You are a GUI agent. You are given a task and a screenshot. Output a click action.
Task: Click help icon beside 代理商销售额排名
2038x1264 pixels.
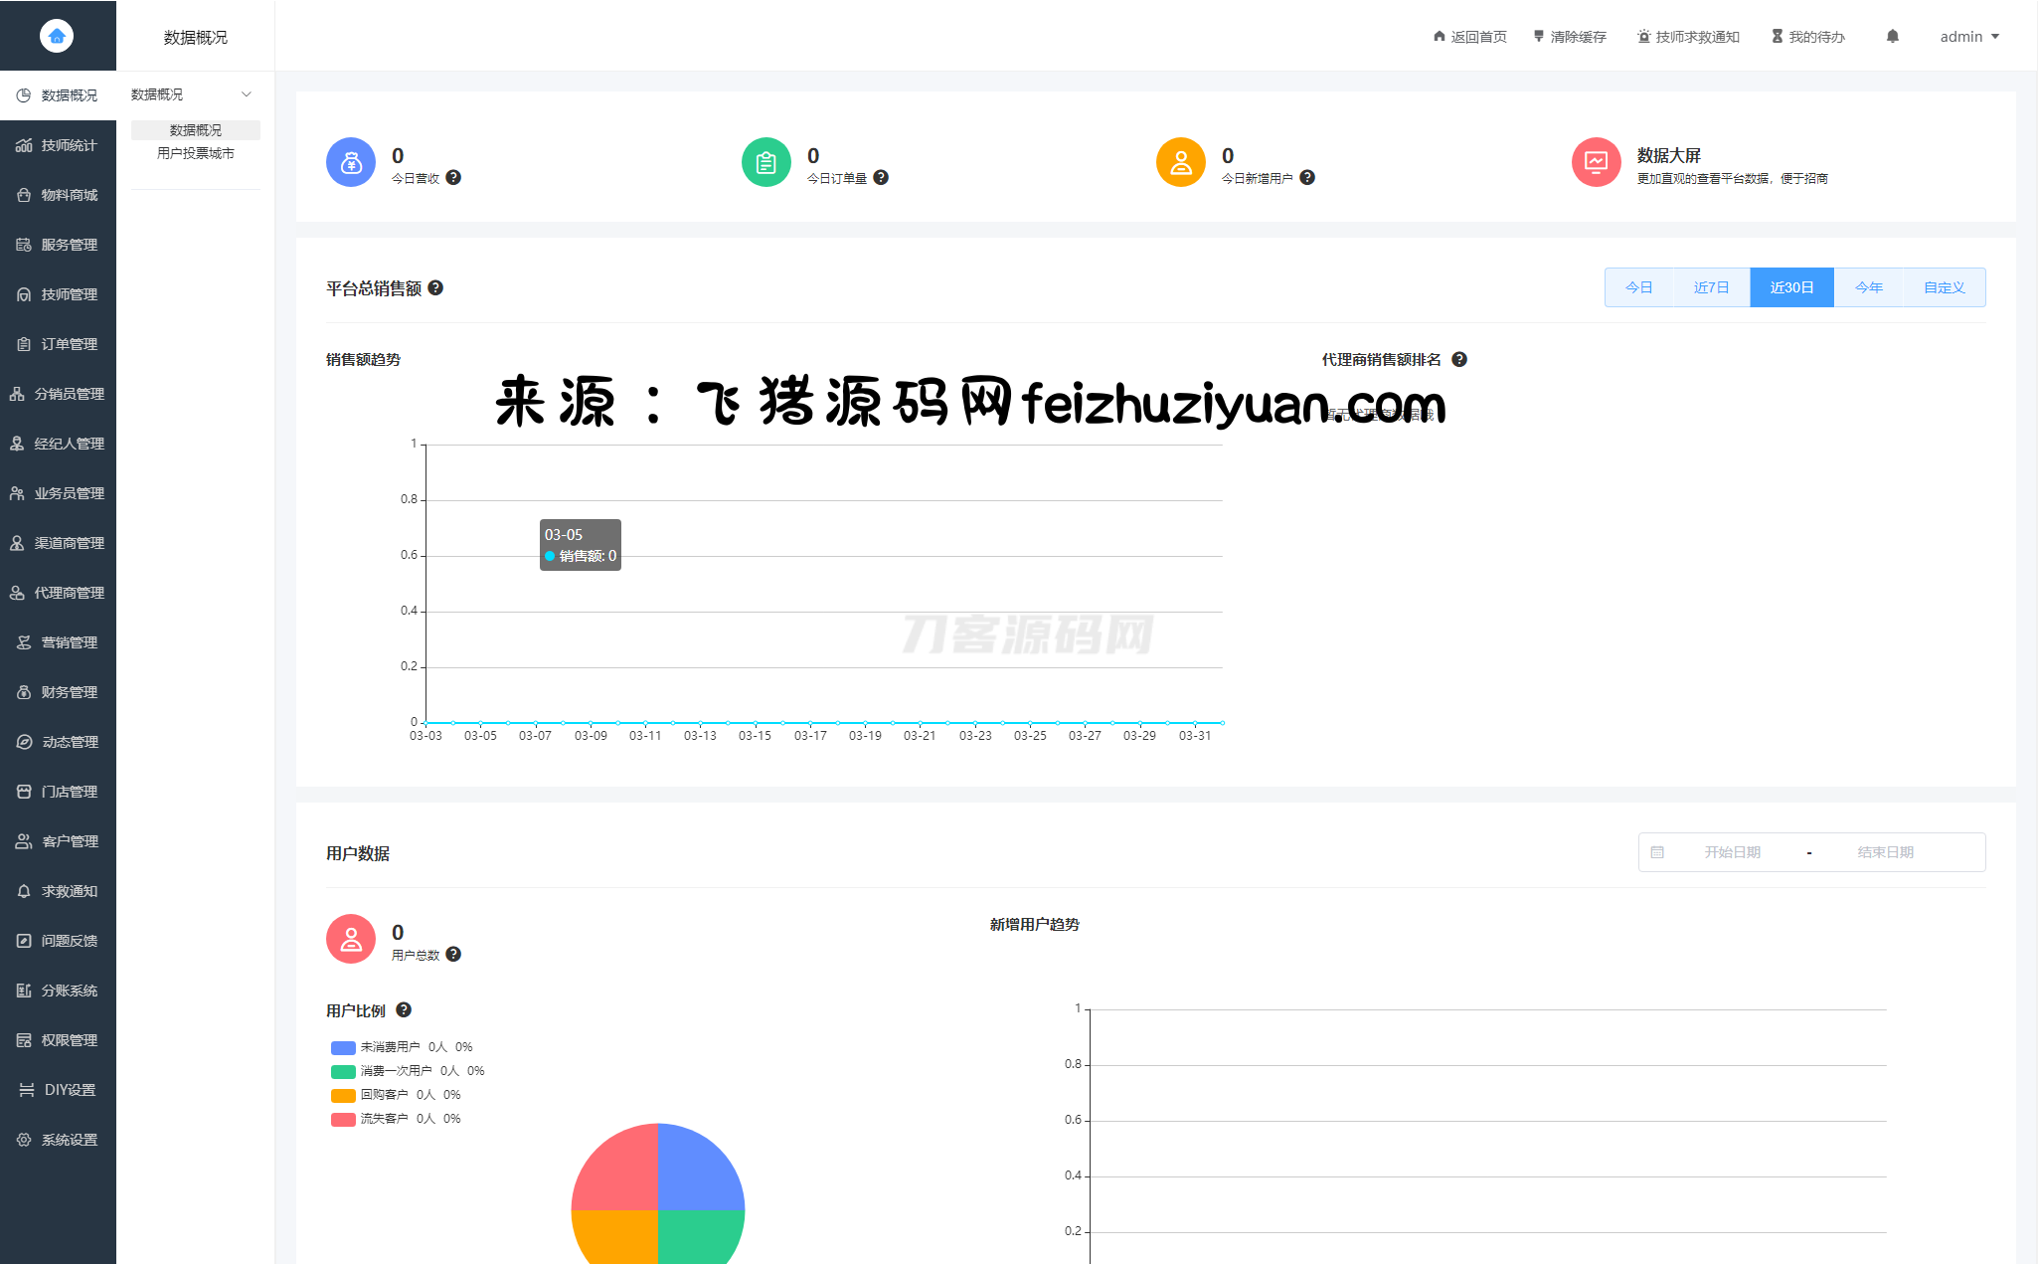point(1459,360)
